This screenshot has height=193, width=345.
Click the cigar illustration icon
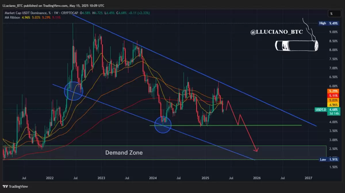[x=297, y=46]
